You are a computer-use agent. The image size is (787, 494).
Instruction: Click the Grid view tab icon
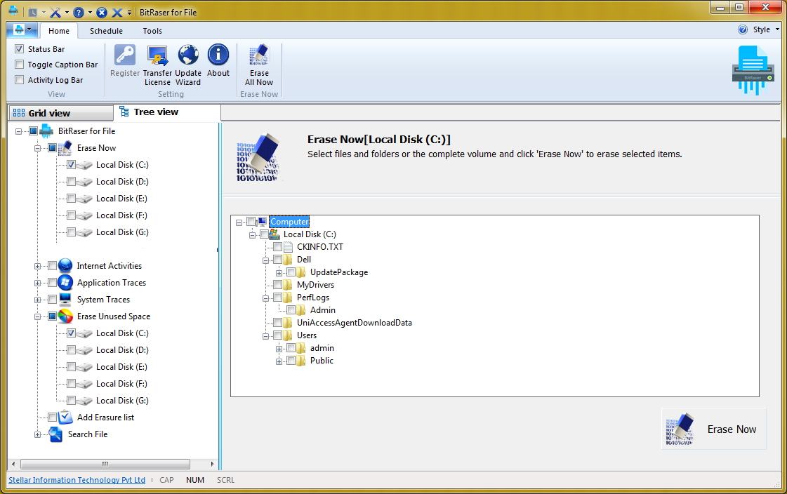18,113
